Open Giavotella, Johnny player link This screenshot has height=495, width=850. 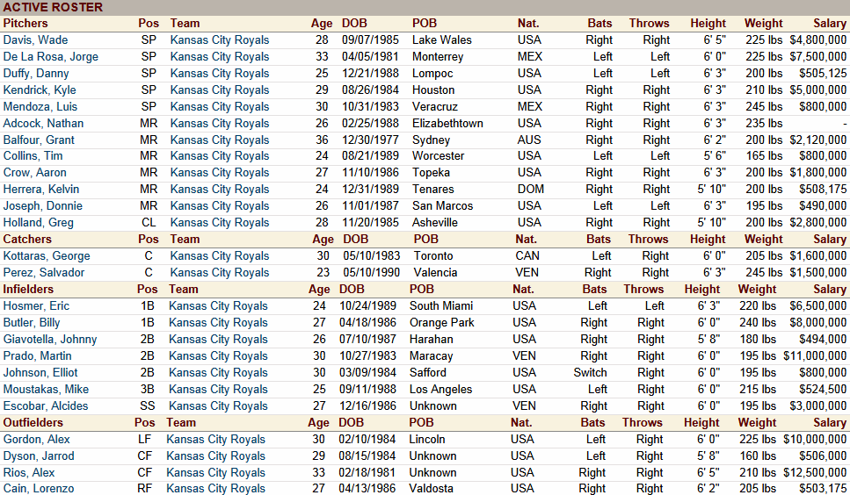(x=50, y=340)
